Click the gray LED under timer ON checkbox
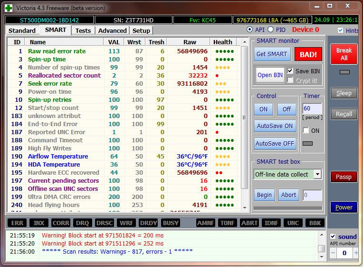 [x=308, y=143]
